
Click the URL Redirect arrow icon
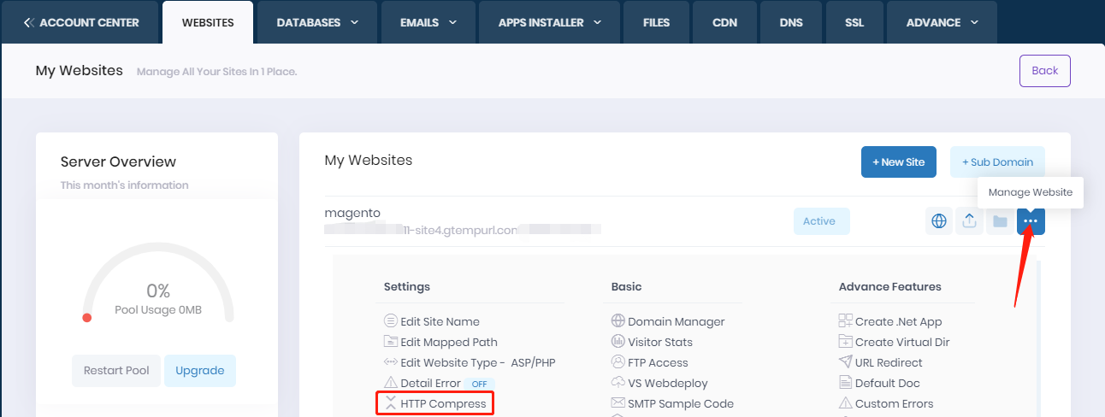(x=846, y=363)
